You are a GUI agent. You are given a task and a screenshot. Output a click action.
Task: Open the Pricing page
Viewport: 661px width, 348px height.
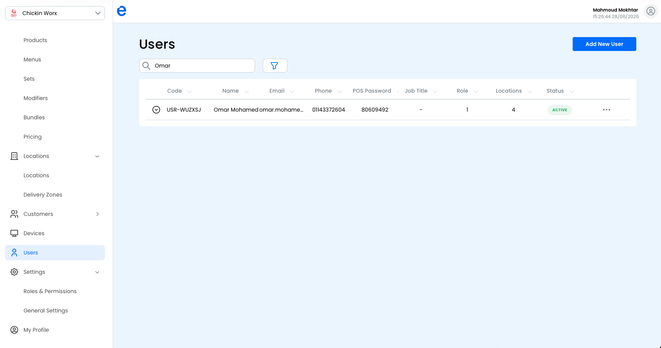coord(32,137)
